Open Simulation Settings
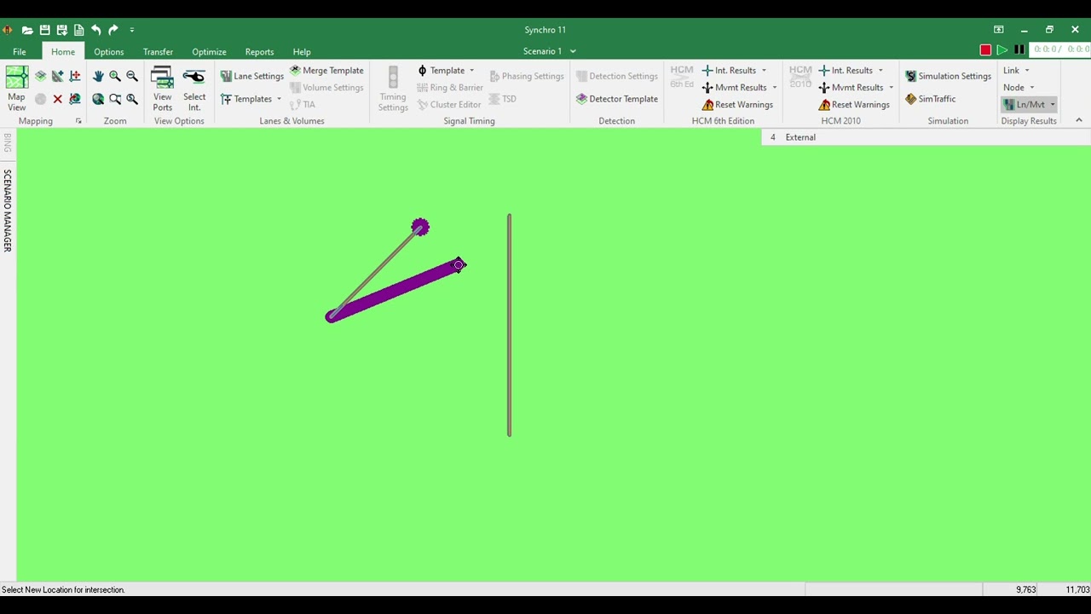 click(x=948, y=76)
